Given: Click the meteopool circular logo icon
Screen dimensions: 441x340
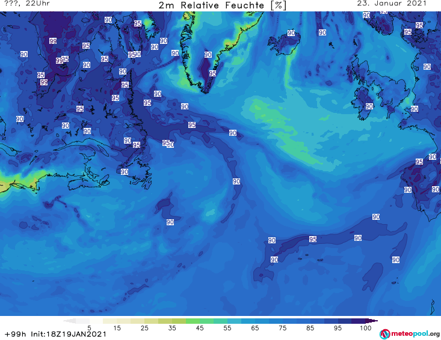Looking at the screenshot, I should (384, 334).
